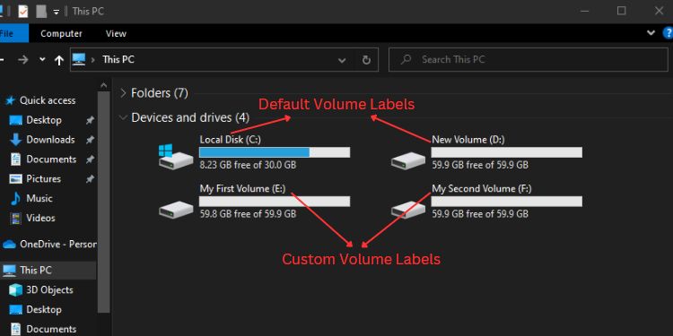Click the 3D Objects cube icon
The height and width of the screenshot is (336, 673).
coord(15,290)
